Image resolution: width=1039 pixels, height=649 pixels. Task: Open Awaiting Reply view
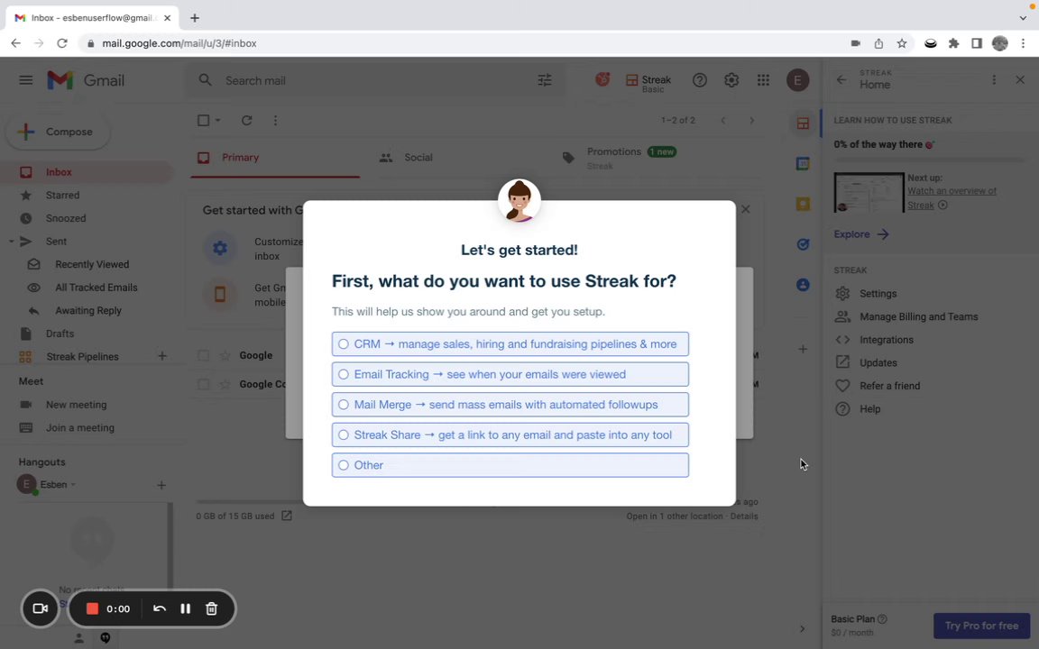(88, 311)
